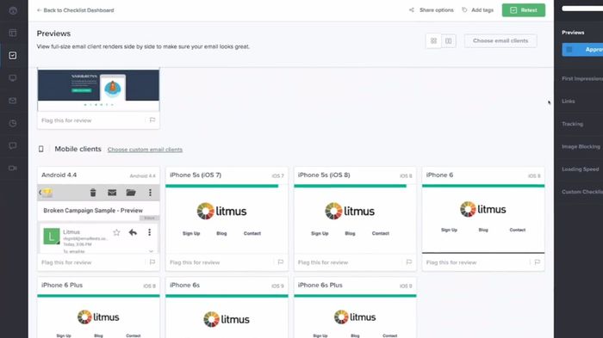Select Image Blocking in right panel
This screenshot has width=603, height=338.
(581, 147)
